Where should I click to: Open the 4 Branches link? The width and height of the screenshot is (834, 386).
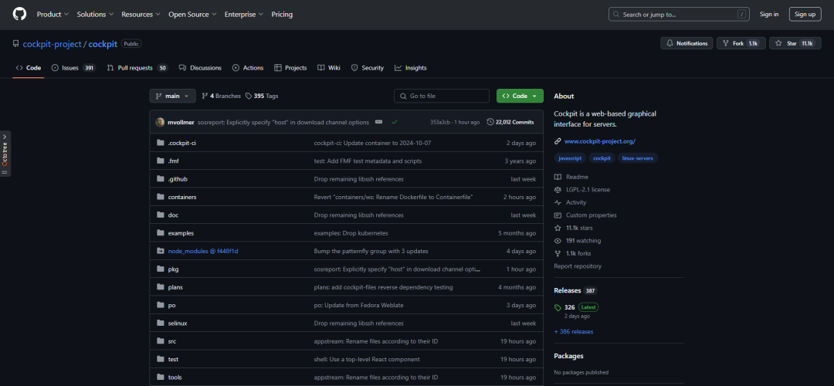click(222, 96)
